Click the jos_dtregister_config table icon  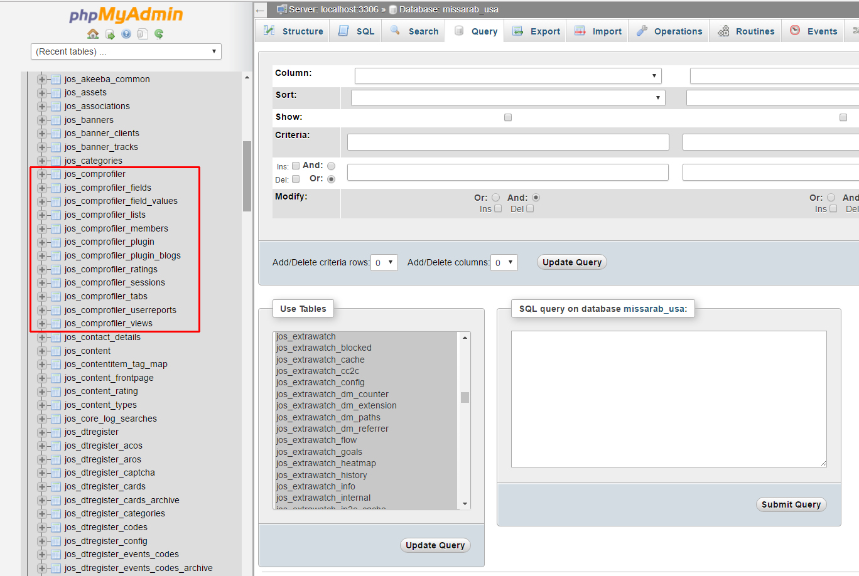point(56,541)
